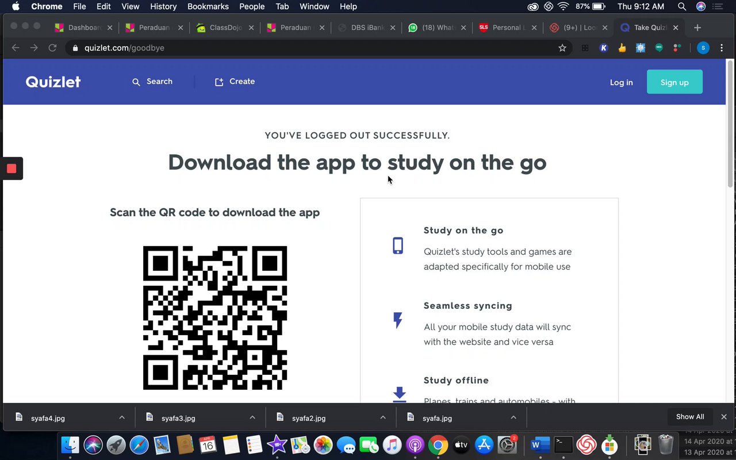Open the Chrome three-dot menu

pyautogui.click(x=722, y=48)
